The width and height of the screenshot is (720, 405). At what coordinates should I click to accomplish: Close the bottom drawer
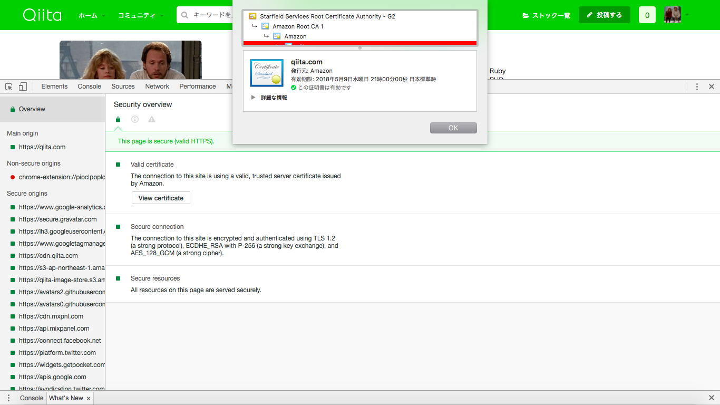point(711,398)
